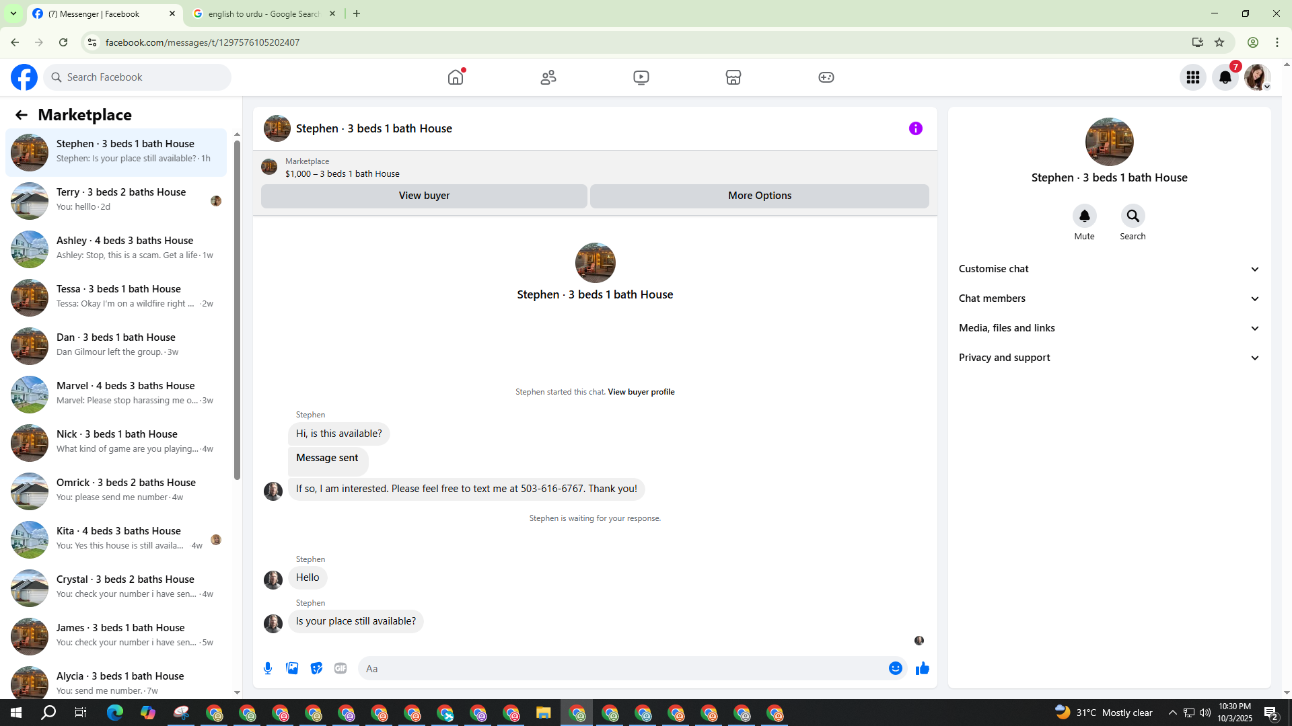This screenshot has width=1292, height=726.
Task: Open account menu on profile picture
Action: click(1258, 77)
